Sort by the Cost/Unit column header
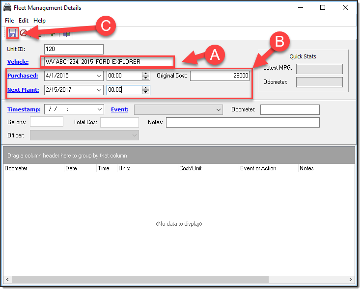Image resolution: width=362 pixels, height=291 pixels. (191, 168)
